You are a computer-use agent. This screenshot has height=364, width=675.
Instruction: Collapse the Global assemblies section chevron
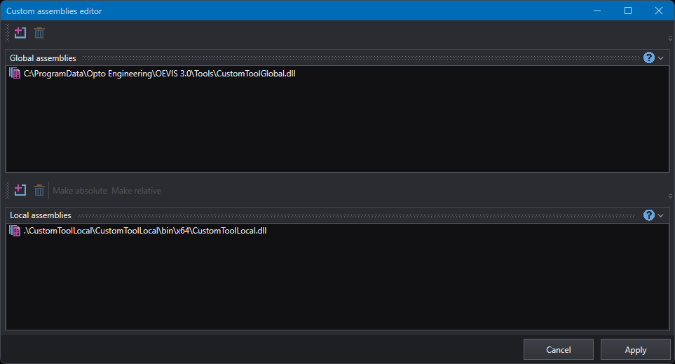[661, 58]
